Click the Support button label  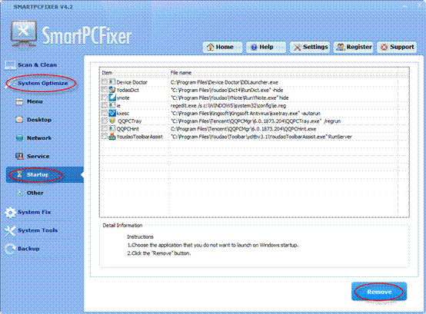pos(402,47)
